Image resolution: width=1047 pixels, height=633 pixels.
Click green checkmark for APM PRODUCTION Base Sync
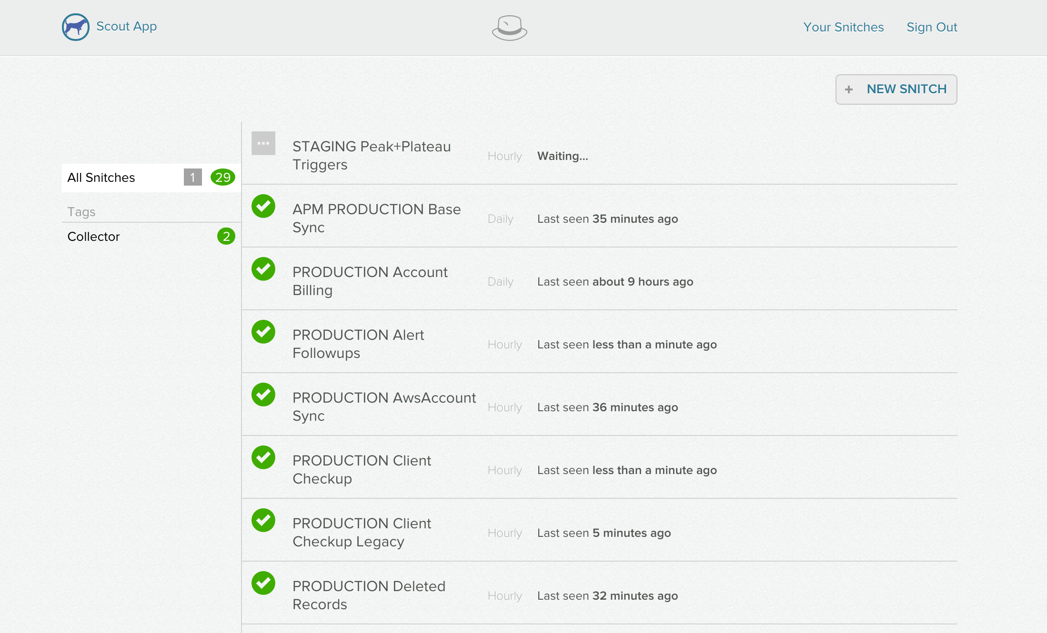(263, 206)
